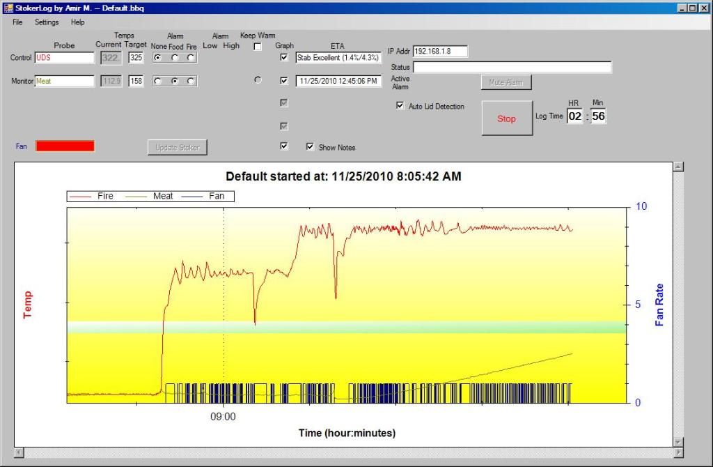The width and height of the screenshot is (713, 467).
Task: Click the horizontal scrollbar left arrow
Action: (x=19, y=452)
